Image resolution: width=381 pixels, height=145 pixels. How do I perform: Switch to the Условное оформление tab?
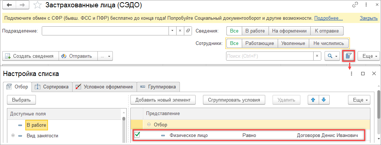[x=104, y=87]
